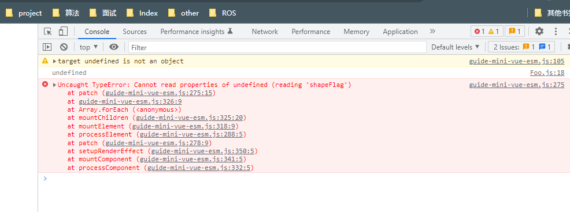Open the Performance insights tab

(x=197, y=32)
